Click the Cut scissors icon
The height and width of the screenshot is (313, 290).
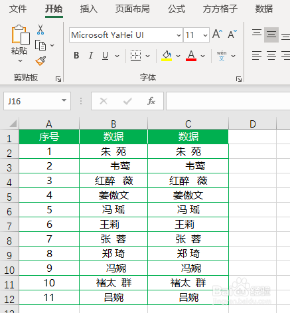click(40, 29)
